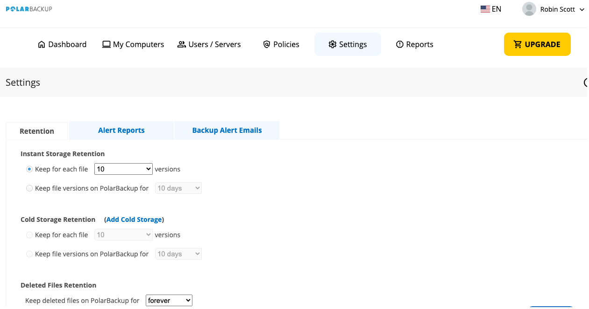The height and width of the screenshot is (309, 589).
Task: Open the Reports section
Action: pyautogui.click(x=415, y=45)
